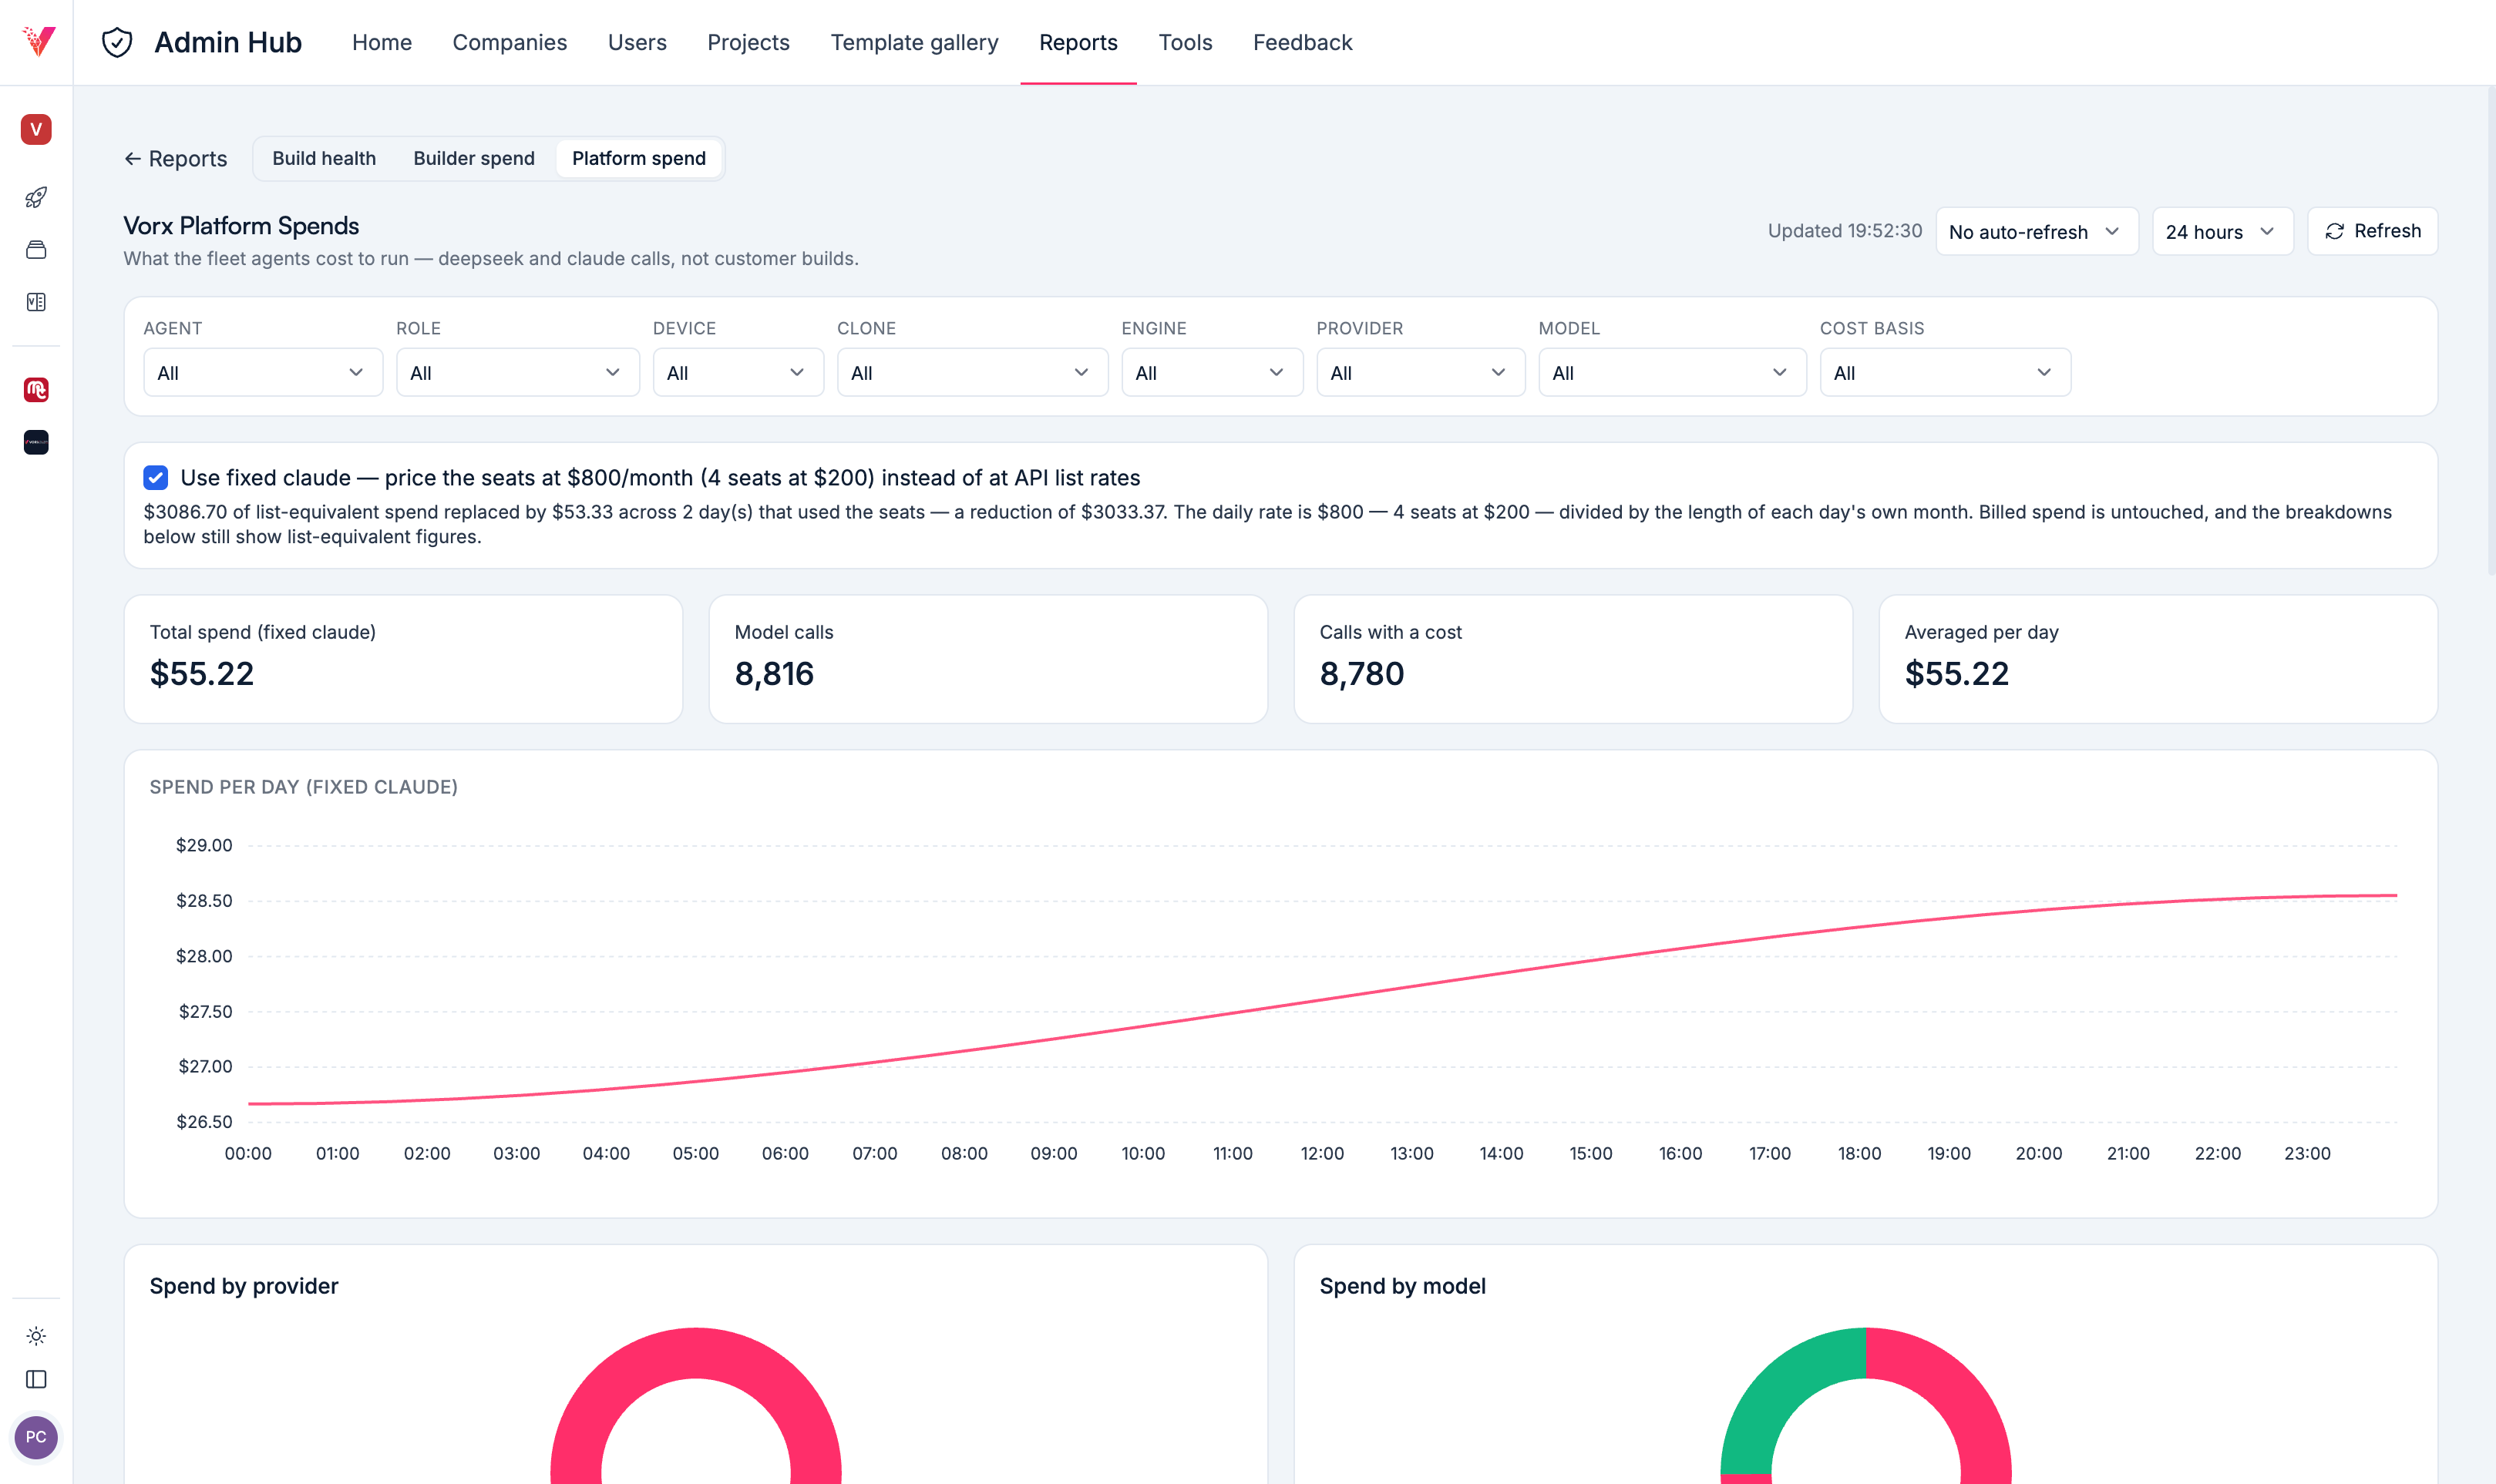Screen dimensions: 2496x1484
Task: Click the 'Spend by provider' heading
Action: click(244, 1286)
